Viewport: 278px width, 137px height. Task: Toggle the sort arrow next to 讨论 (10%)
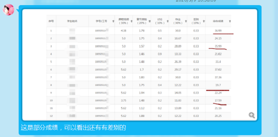168,21
